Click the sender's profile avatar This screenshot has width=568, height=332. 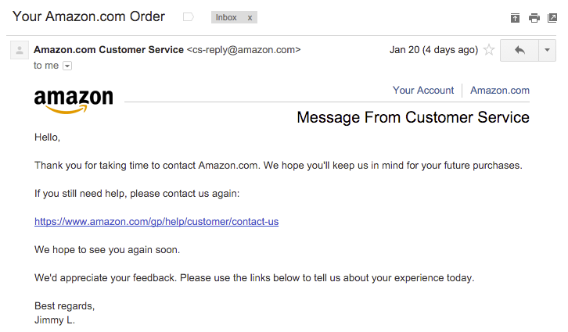[19, 51]
